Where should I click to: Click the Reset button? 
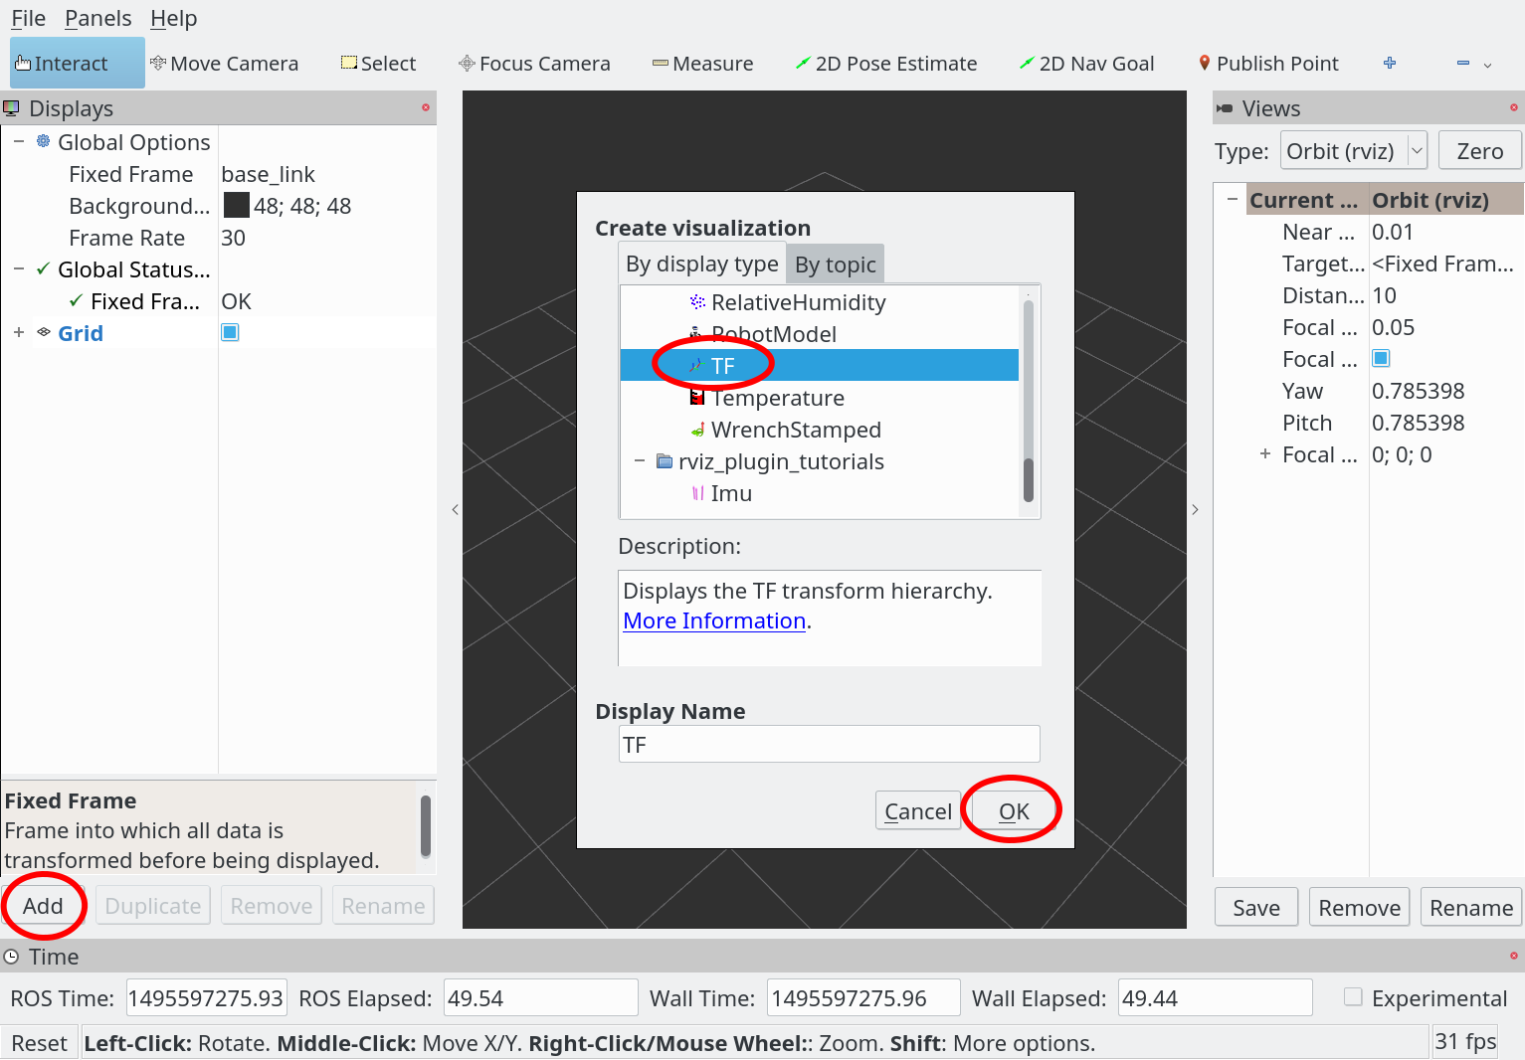tap(40, 1042)
